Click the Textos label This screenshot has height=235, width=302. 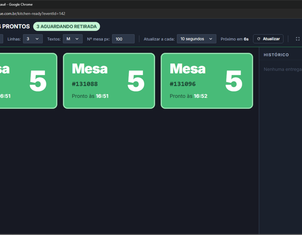click(x=54, y=39)
